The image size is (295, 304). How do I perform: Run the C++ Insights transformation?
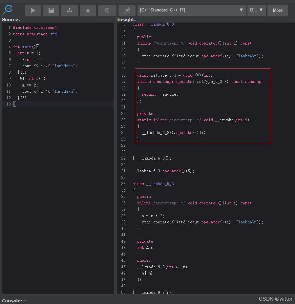(33, 10)
